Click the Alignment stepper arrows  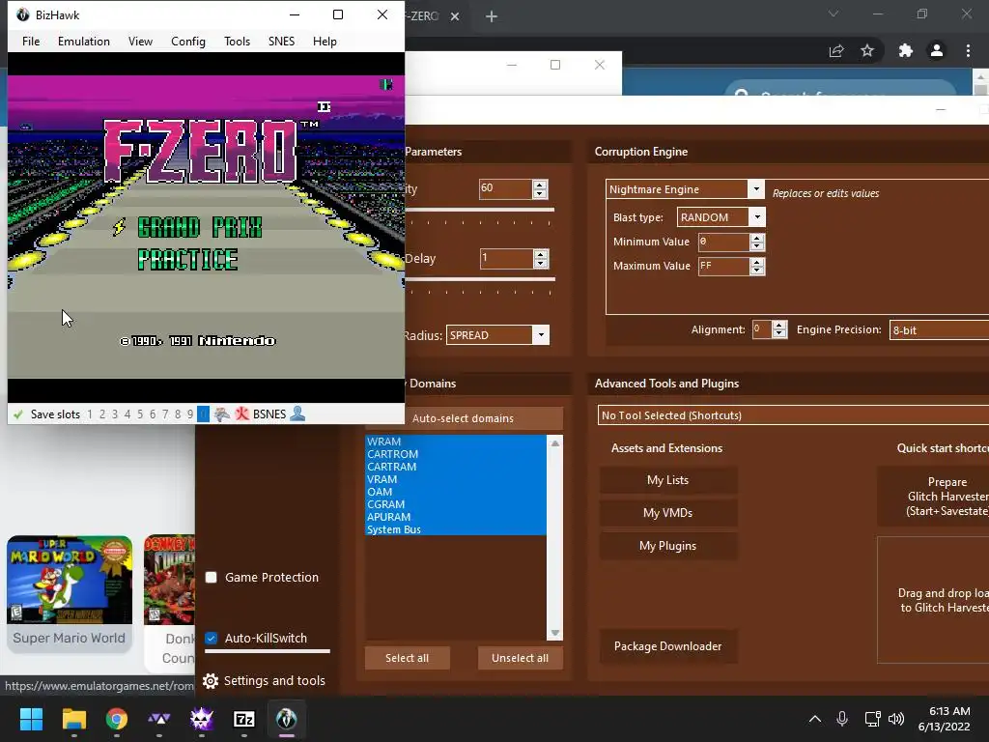[779, 329]
